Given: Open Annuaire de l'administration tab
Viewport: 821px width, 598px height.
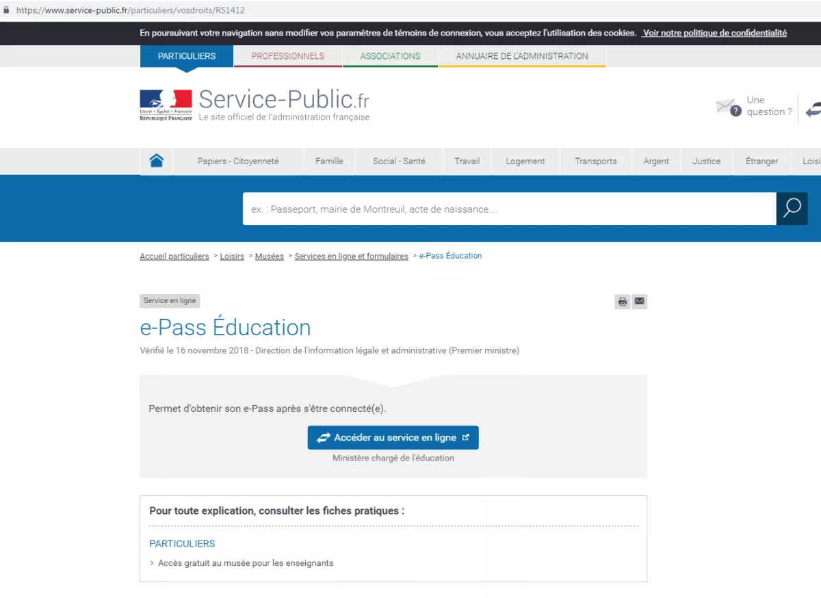Looking at the screenshot, I should (x=522, y=56).
